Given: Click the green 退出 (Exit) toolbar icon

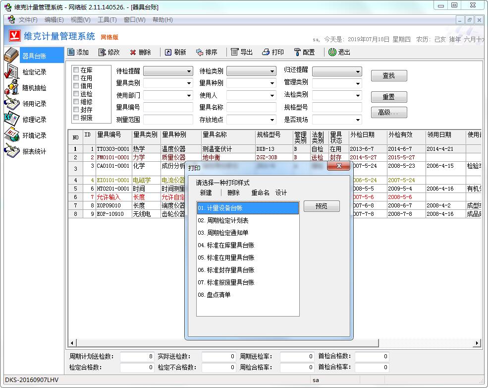Looking at the screenshot, I should (332, 52).
